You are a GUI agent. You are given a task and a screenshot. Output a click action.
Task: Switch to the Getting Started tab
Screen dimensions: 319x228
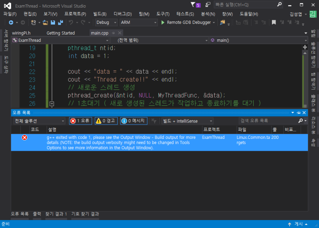[61, 33]
